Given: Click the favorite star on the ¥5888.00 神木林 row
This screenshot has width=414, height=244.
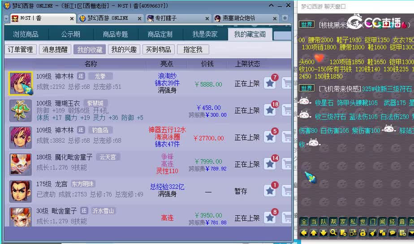Looking at the screenshot, I should pos(270,83).
